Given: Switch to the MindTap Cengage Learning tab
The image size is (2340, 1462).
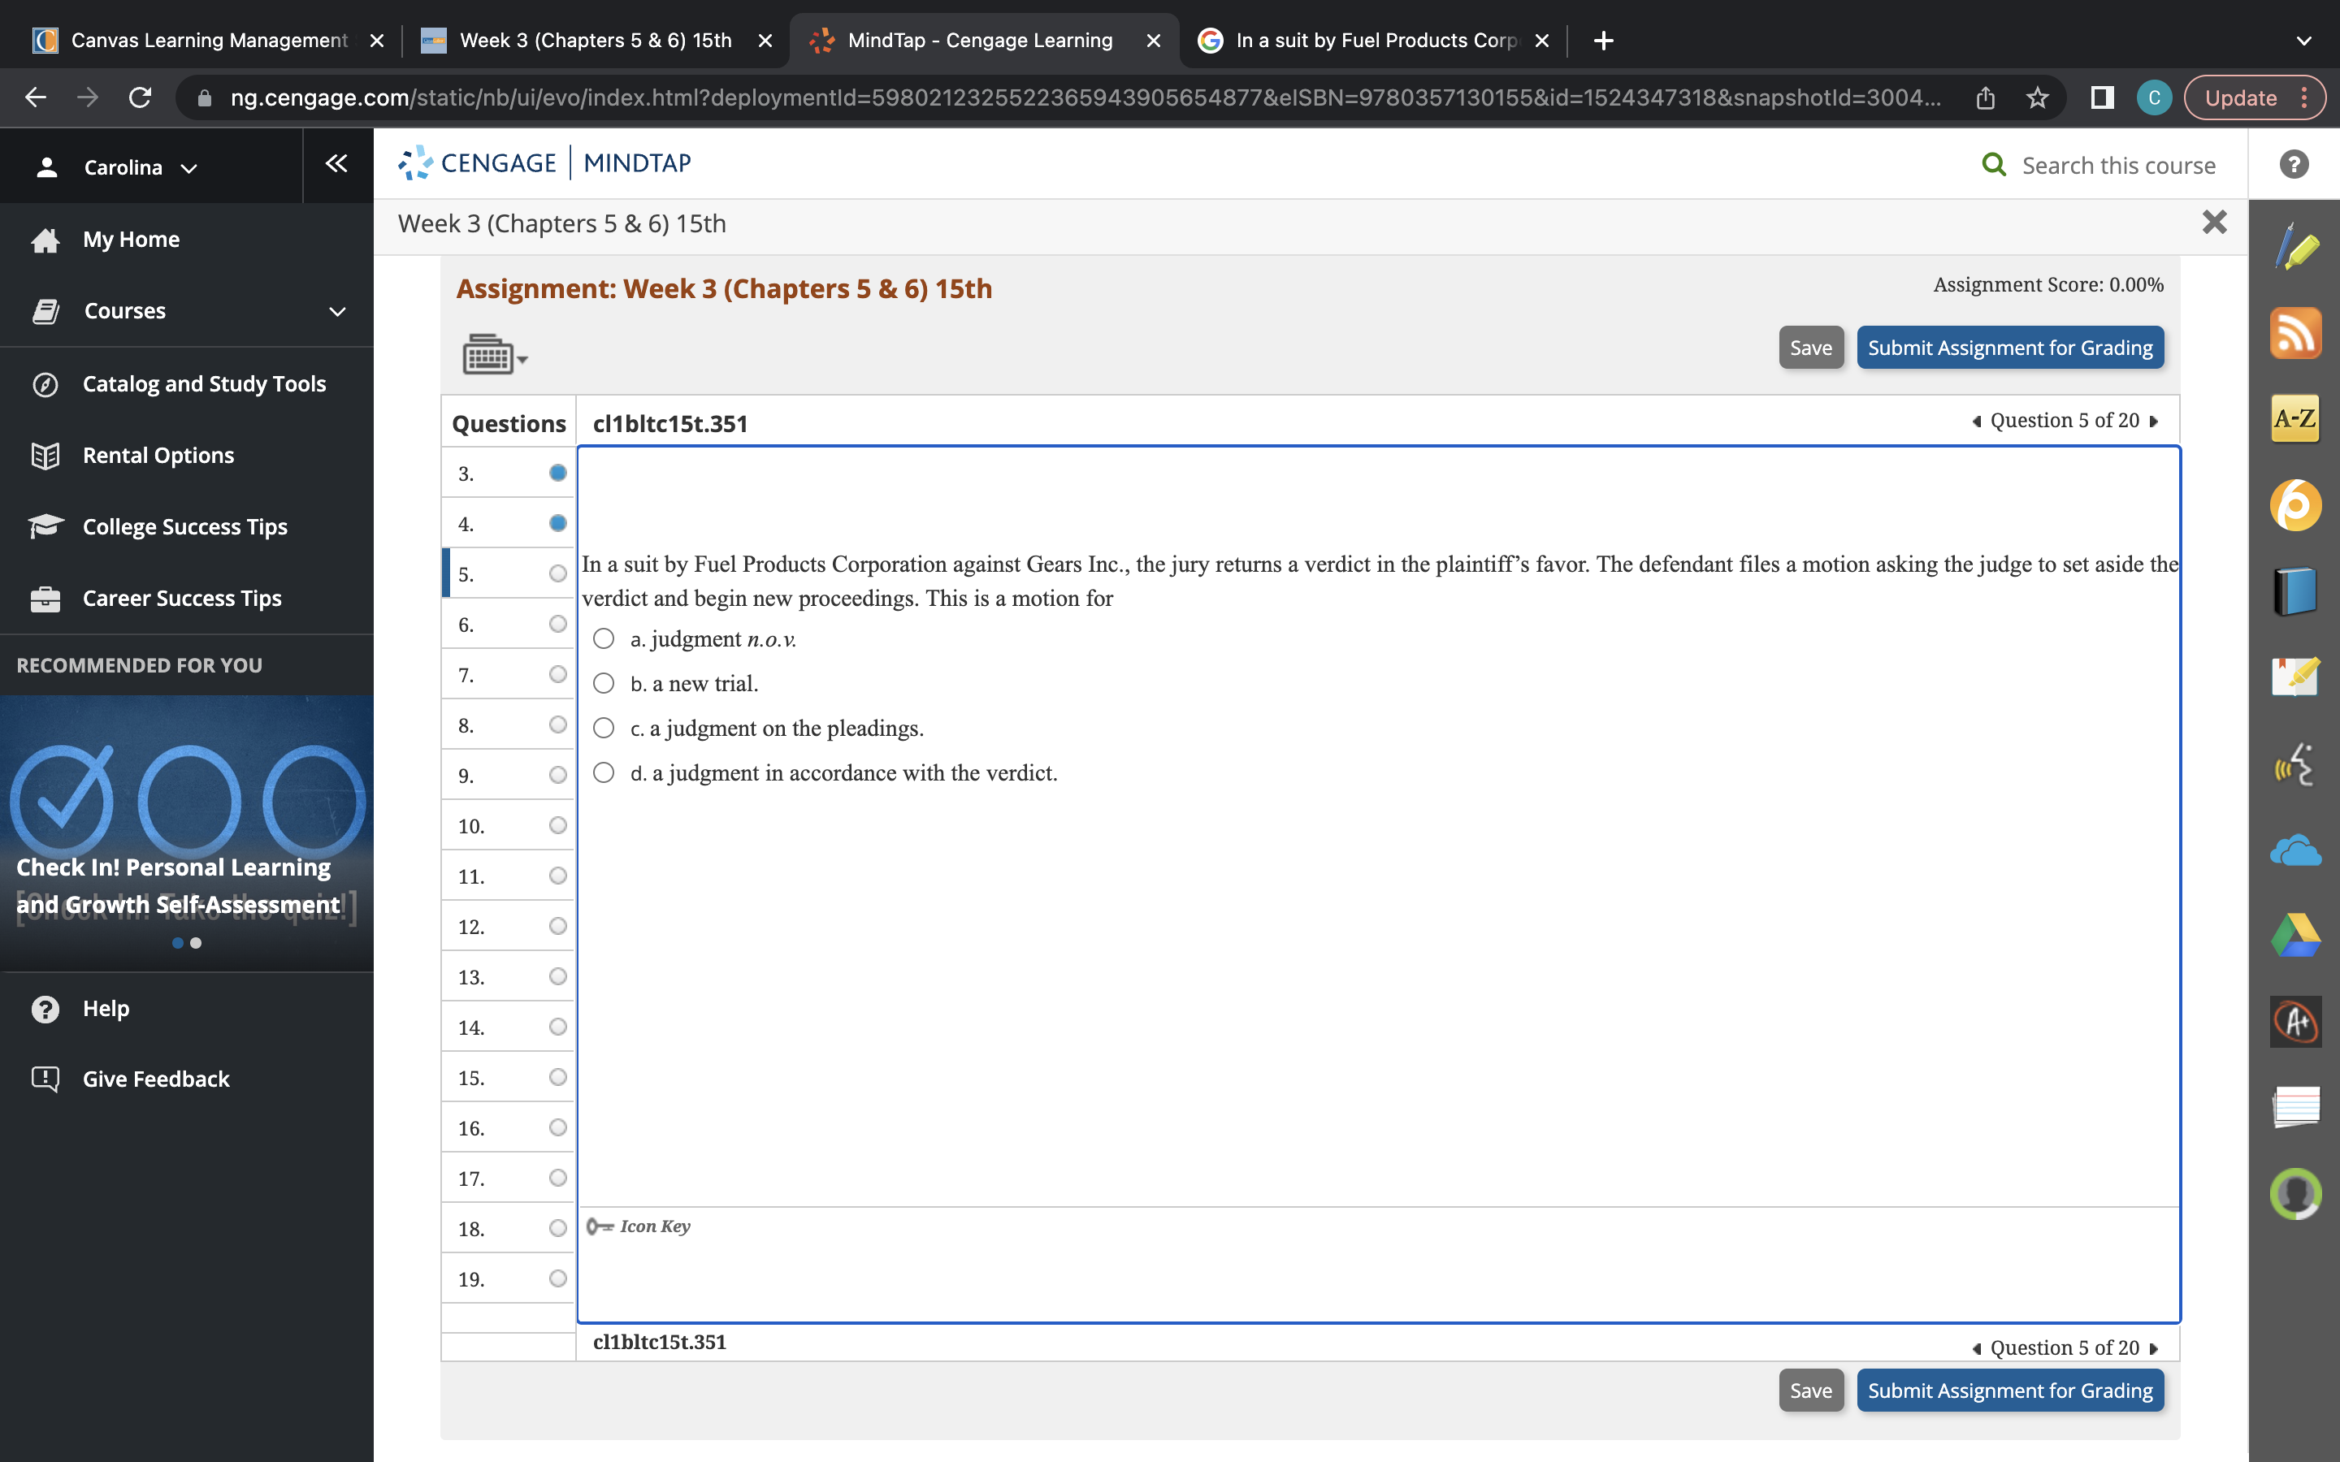Looking at the screenshot, I should point(980,40).
